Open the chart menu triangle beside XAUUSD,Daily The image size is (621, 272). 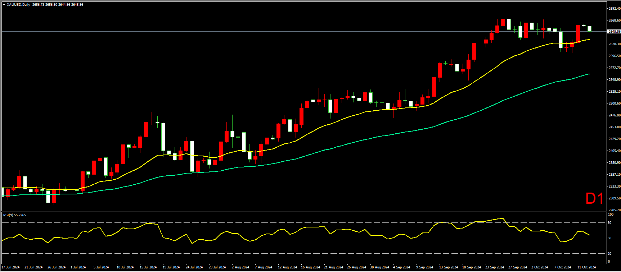(4, 5)
